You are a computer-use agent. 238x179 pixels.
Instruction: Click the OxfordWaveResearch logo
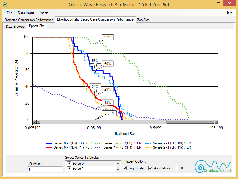click(213, 166)
